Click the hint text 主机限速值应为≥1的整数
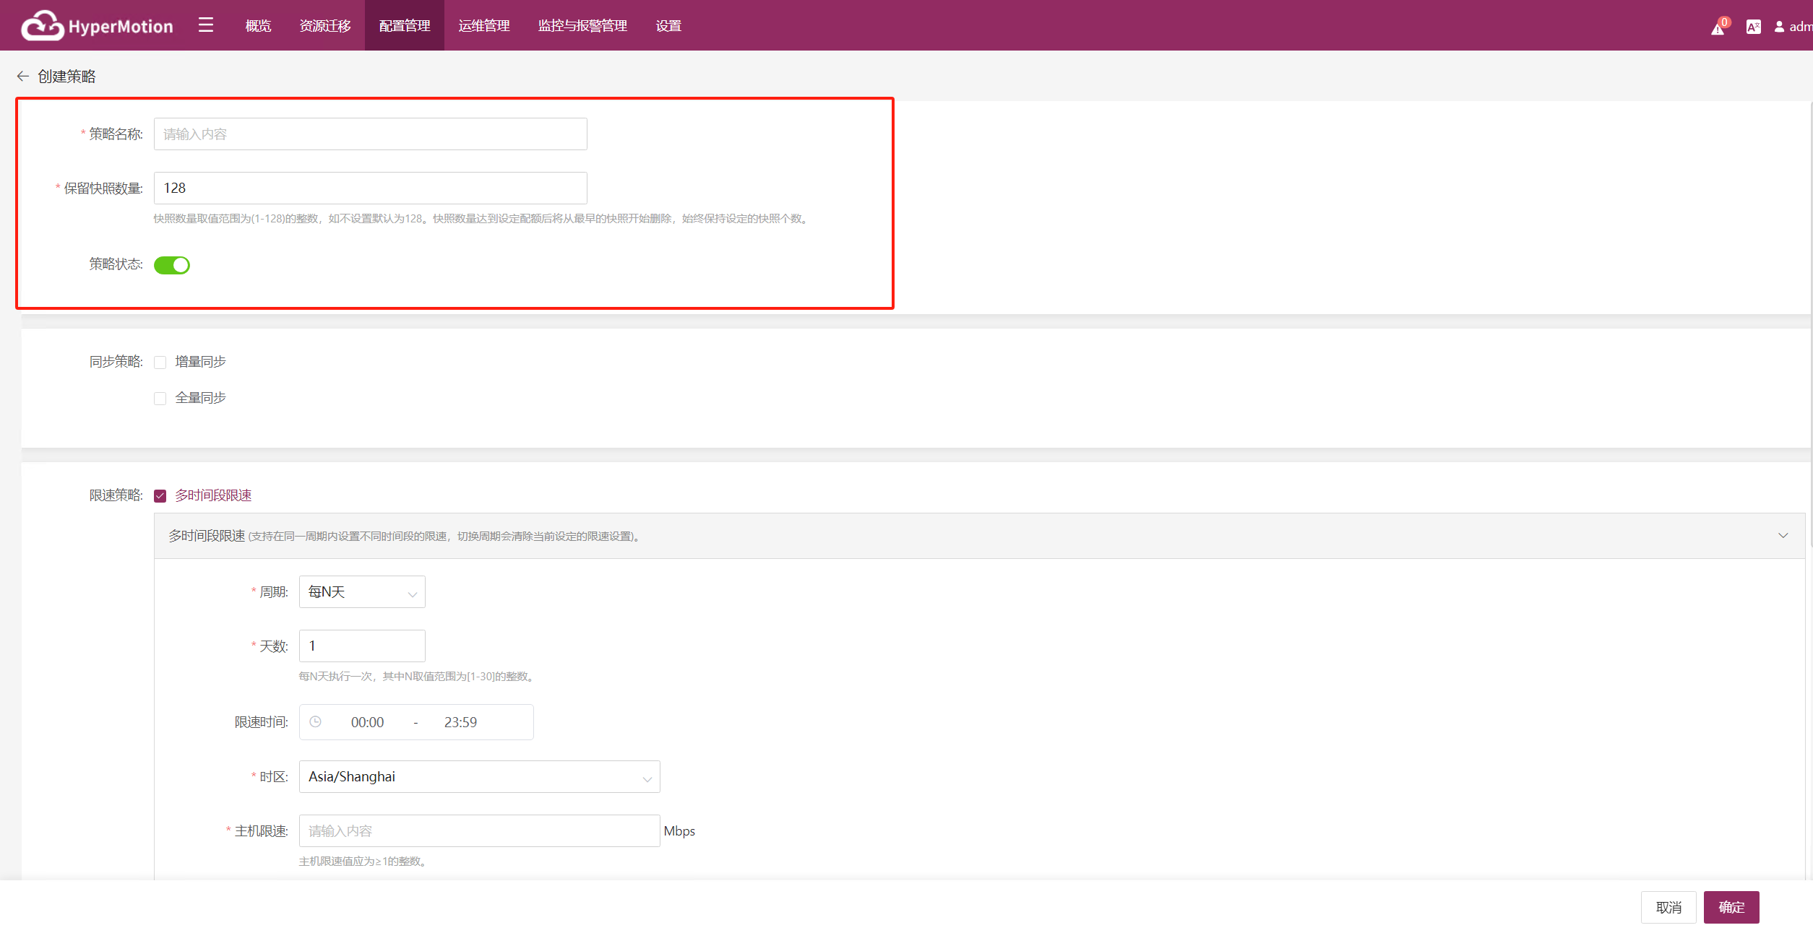The image size is (1813, 933). point(363,862)
